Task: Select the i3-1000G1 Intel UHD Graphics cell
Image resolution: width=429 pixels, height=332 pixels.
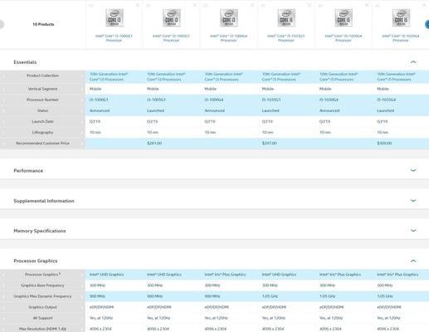Action: [106, 275]
